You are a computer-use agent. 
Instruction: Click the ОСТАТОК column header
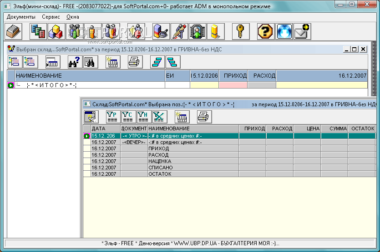tap(362, 128)
